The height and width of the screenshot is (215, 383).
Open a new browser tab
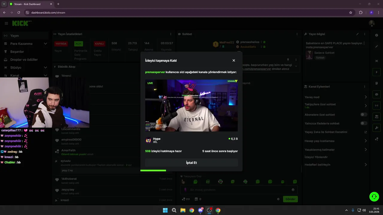pos(58,4)
